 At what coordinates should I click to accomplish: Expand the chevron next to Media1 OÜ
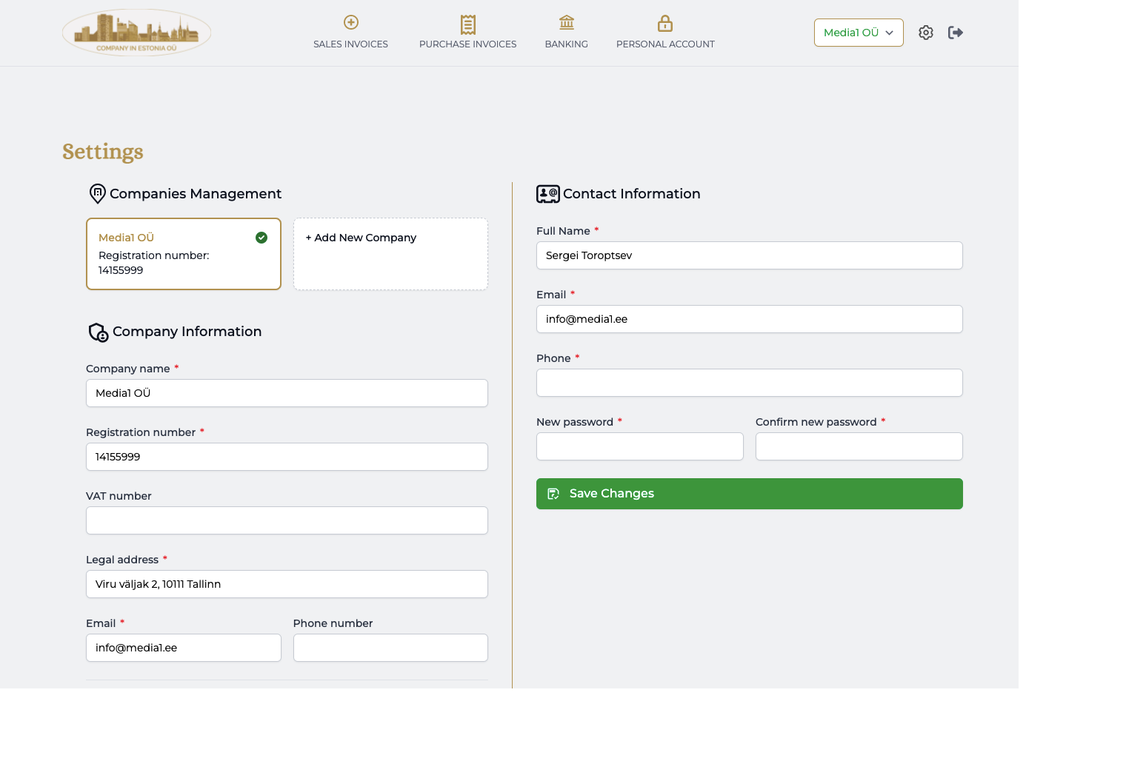(889, 33)
